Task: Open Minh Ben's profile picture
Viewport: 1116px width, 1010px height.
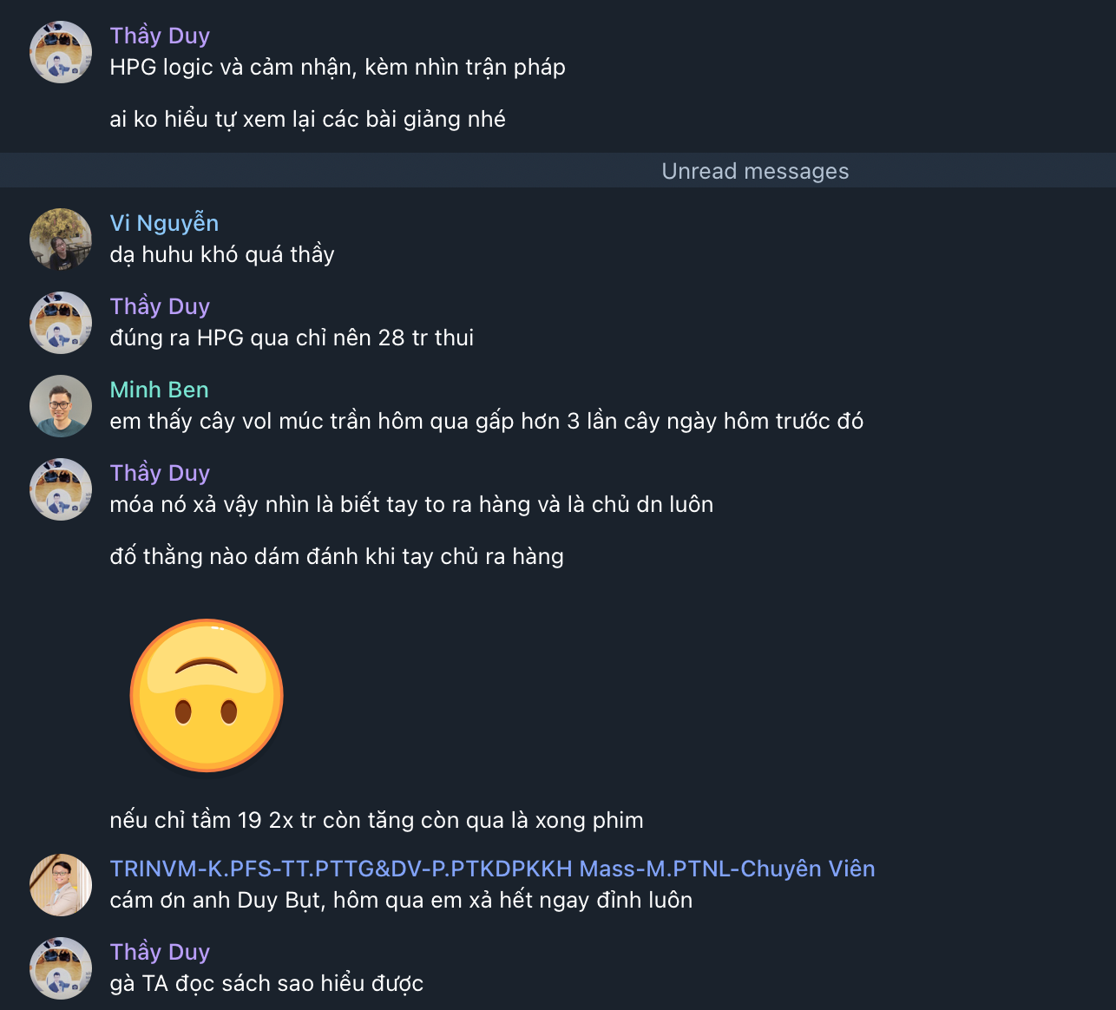Action: (x=61, y=406)
